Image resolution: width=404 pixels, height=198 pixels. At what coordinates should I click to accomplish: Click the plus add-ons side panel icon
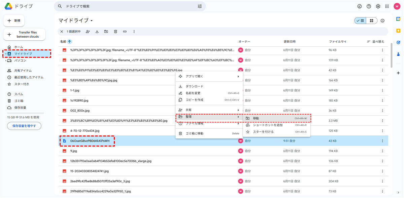tap(398, 73)
